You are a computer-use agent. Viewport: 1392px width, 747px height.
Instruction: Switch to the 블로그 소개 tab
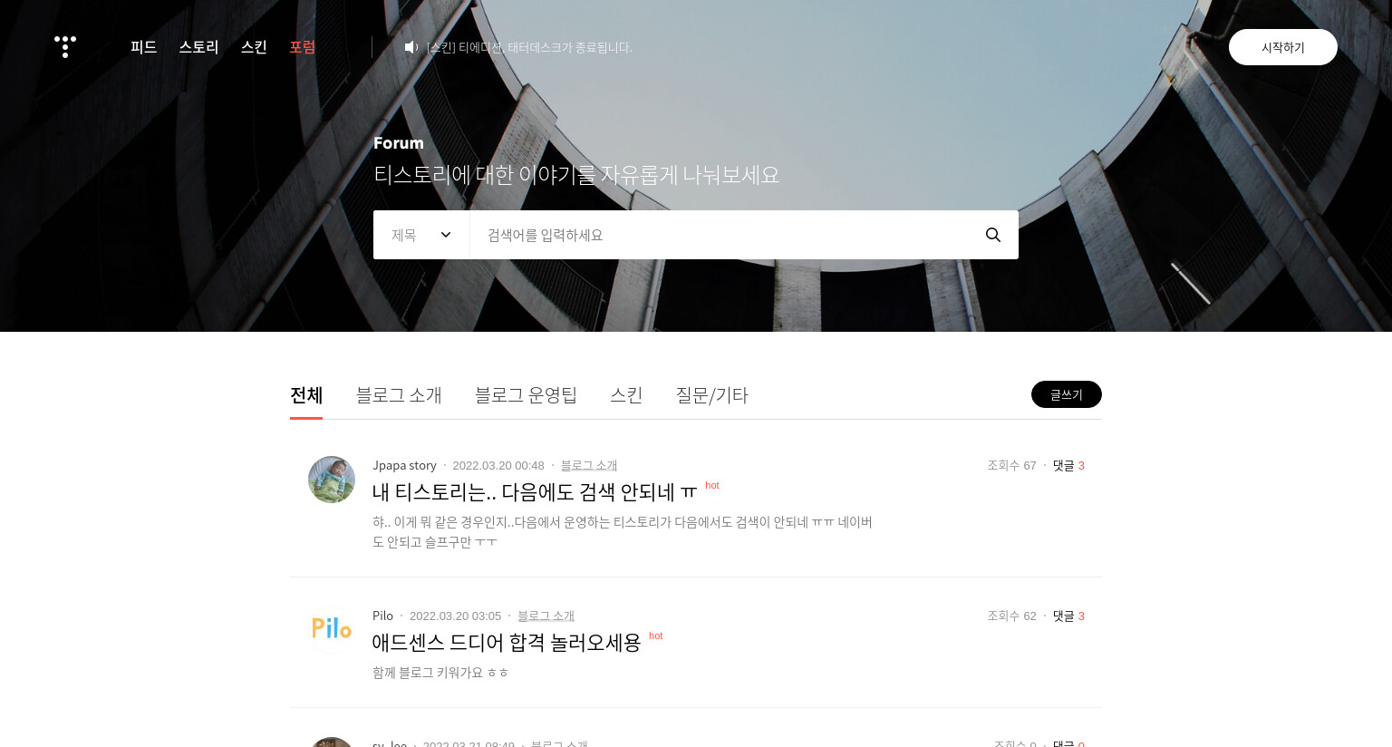pos(399,395)
